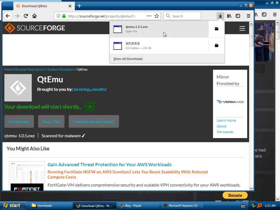Open the Library icon in the toolbar

click(x=229, y=16)
